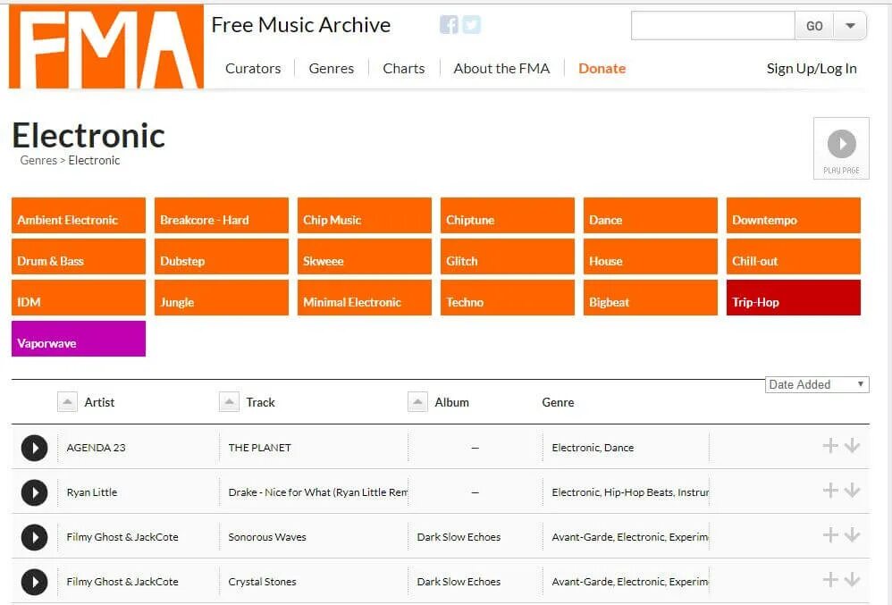Sort by Artist using arrow button

tap(67, 402)
